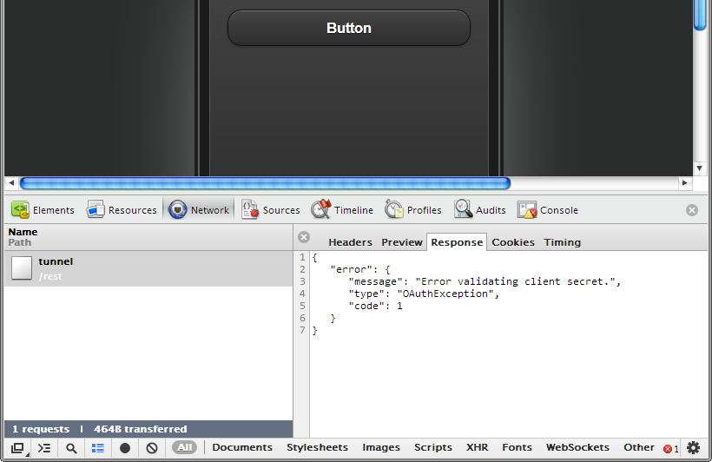
Task: Open the Resources panel
Action: point(121,210)
